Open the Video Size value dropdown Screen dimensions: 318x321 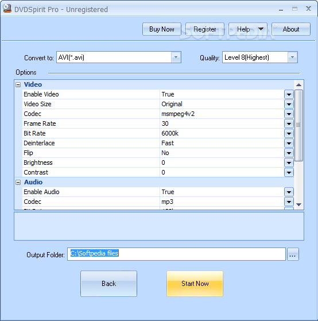pos(289,104)
